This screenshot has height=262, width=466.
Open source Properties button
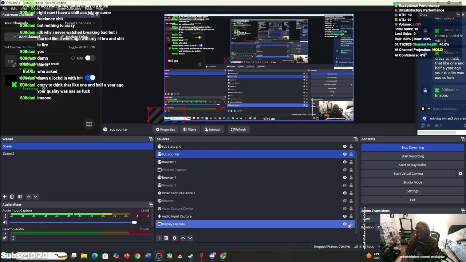(165, 130)
